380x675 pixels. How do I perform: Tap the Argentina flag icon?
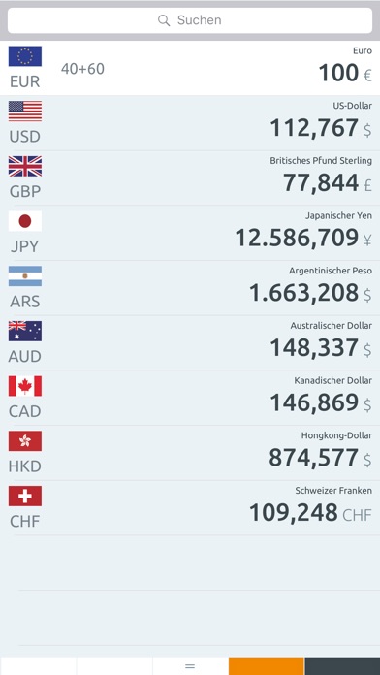pos(25,276)
